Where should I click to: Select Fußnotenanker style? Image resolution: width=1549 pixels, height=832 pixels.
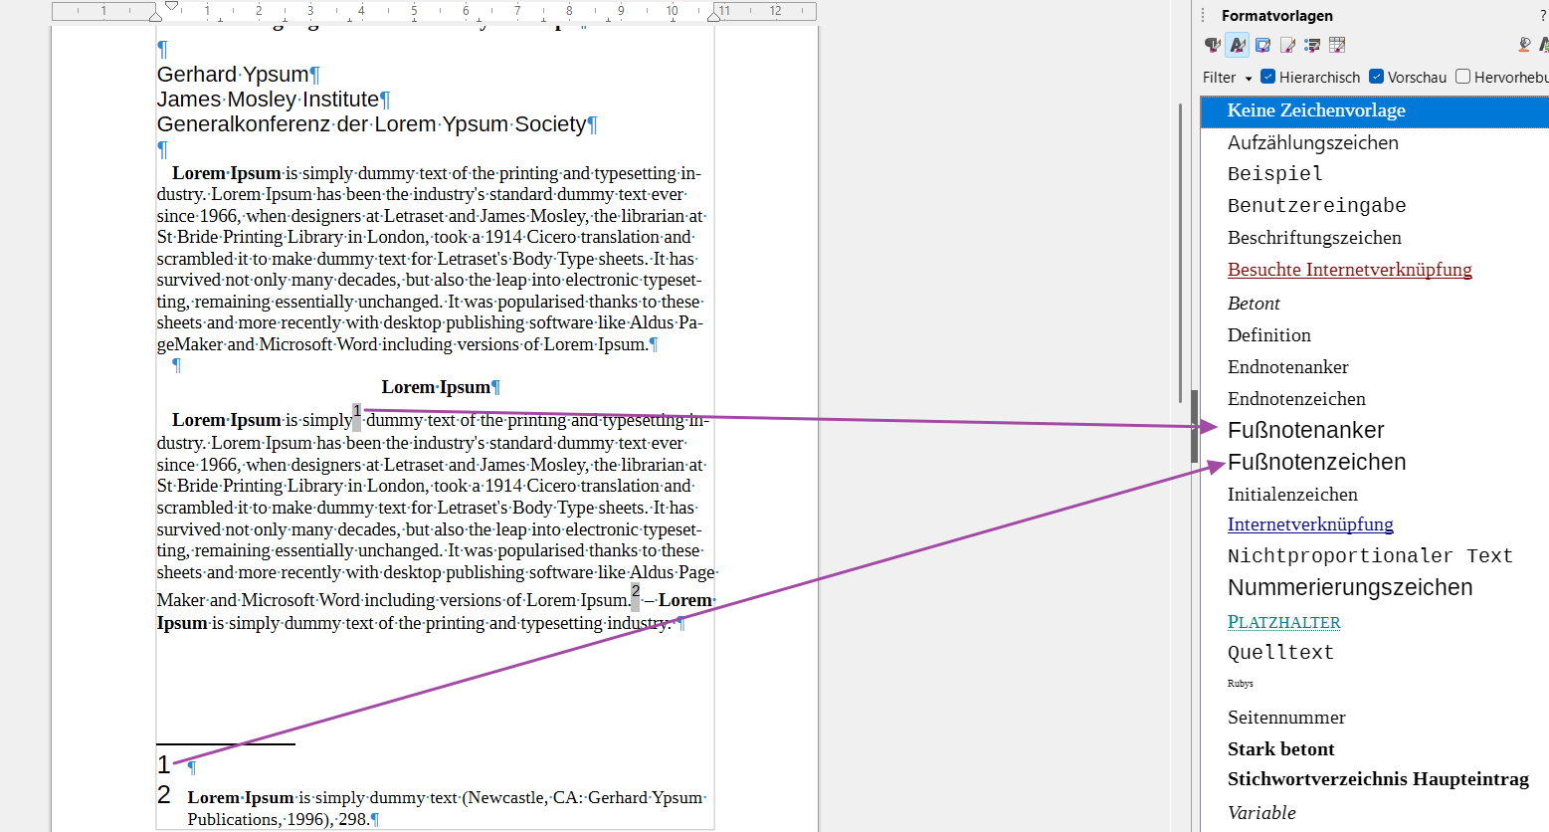(1305, 430)
